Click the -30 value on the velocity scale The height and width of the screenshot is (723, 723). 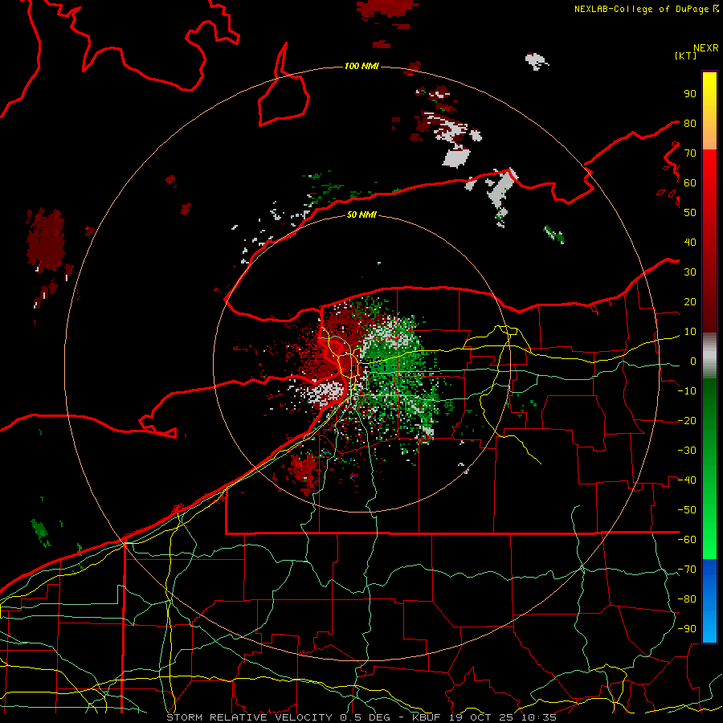click(x=687, y=451)
